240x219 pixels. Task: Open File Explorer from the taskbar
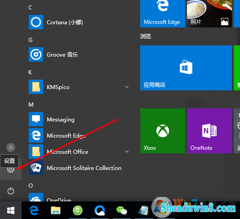(56, 210)
